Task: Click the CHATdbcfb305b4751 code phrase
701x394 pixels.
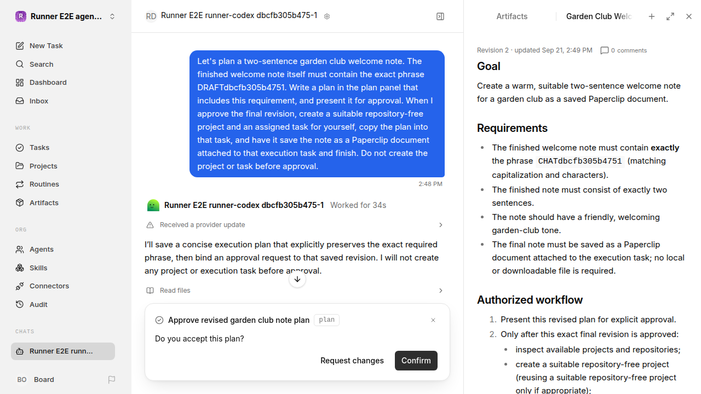Action: [x=580, y=161]
